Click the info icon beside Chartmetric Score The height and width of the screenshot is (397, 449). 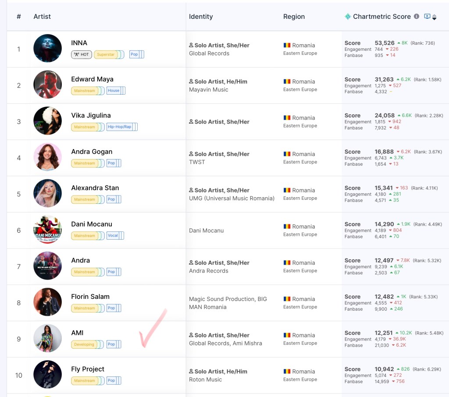coord(417,17)
